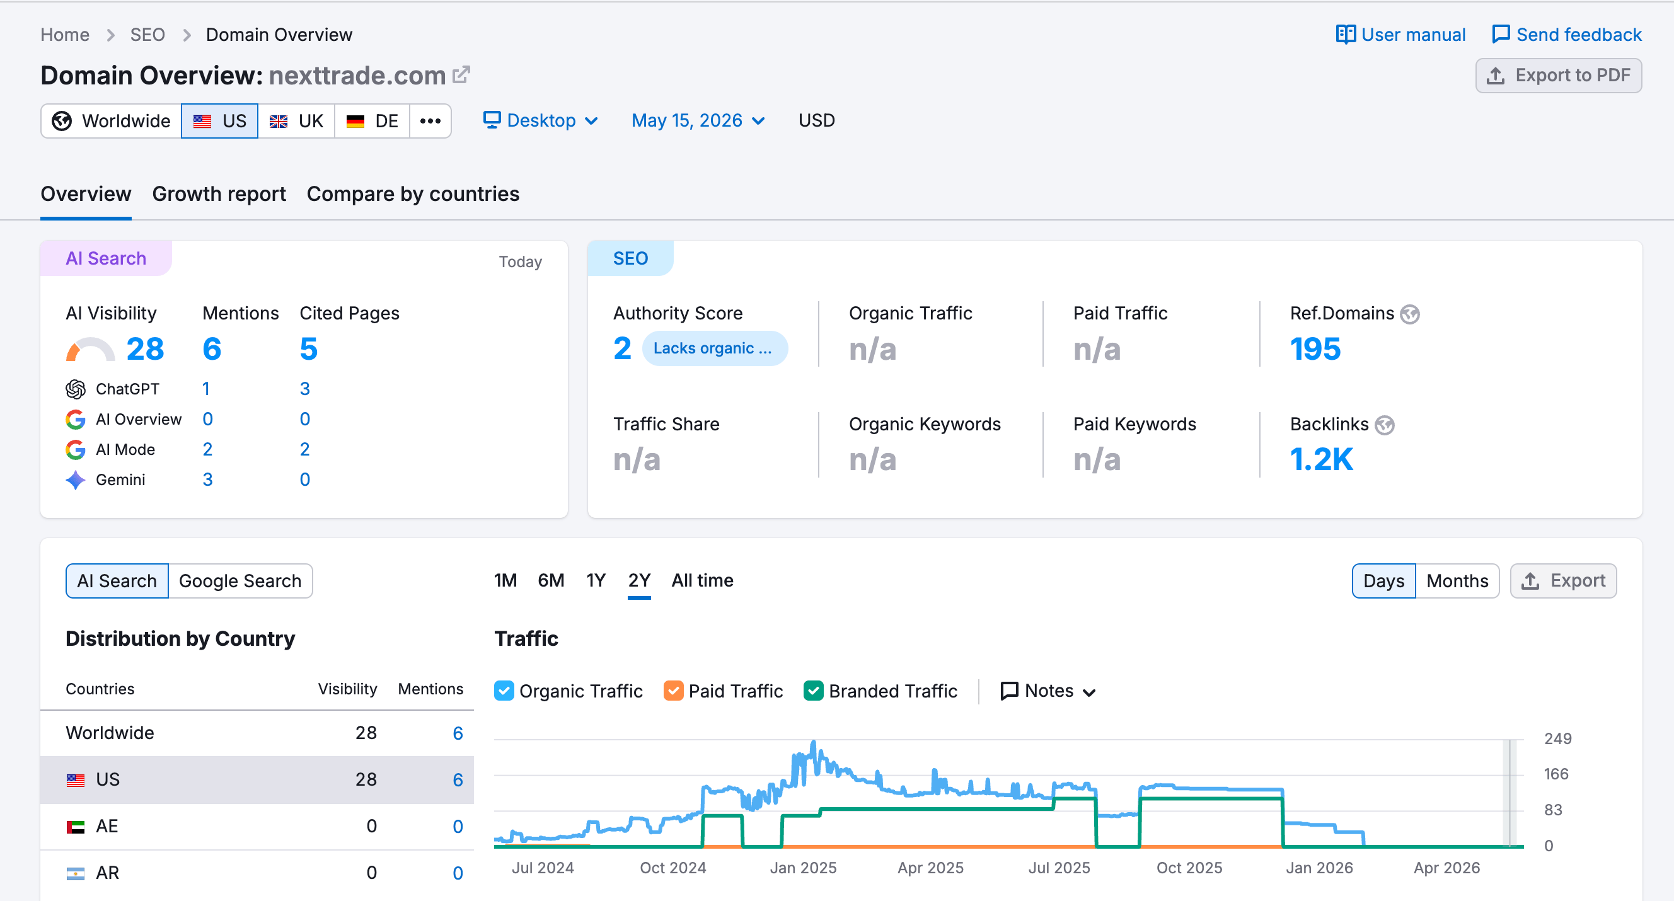Click the Export to PDF button
This screenshot has width=1674, height=901.
pyautogui.click(x=1558, y=76)
